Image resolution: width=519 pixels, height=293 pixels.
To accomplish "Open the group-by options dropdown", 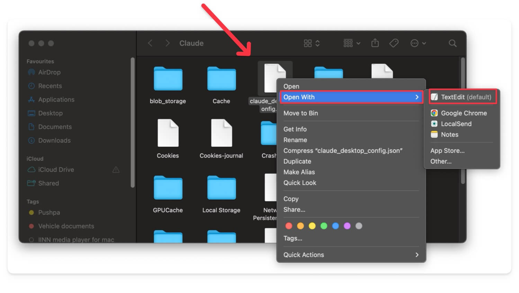I will [x=352, y=43].
